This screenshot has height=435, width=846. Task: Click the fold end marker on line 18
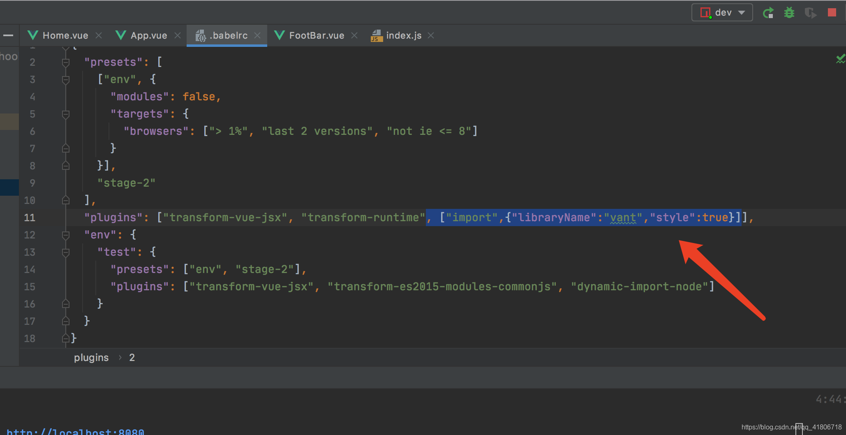point(65,338)
